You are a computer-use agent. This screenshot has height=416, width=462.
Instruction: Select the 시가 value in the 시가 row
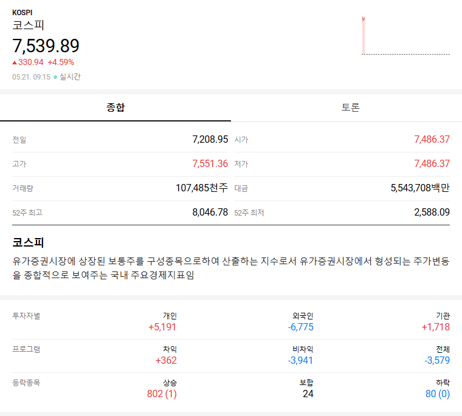[432, 139]
